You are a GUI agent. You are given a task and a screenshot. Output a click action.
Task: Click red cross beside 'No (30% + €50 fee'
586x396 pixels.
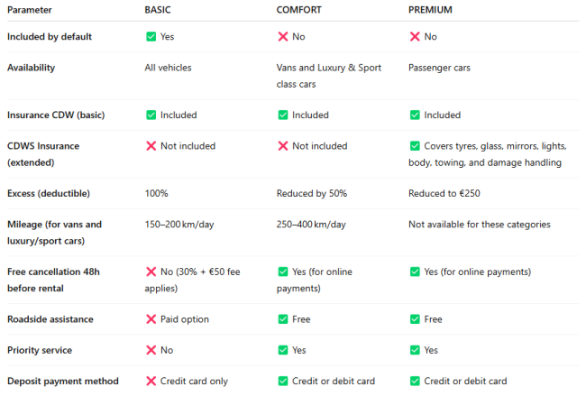(151, 272)
